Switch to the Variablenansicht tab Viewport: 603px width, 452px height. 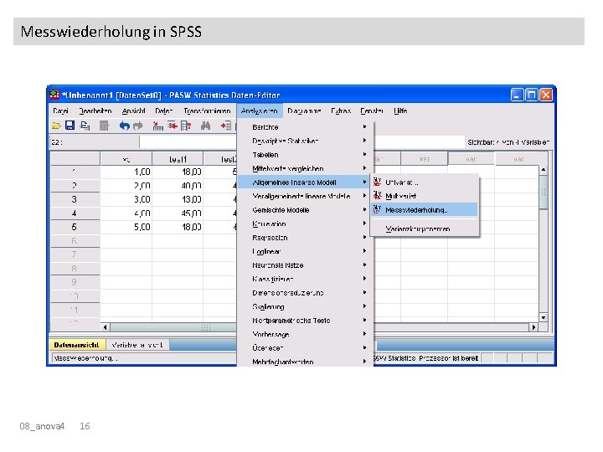[x=137, y=345]
